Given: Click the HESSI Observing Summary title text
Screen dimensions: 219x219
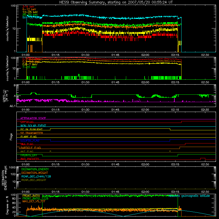Looking at the screenshot, I should tap(116, 2).
